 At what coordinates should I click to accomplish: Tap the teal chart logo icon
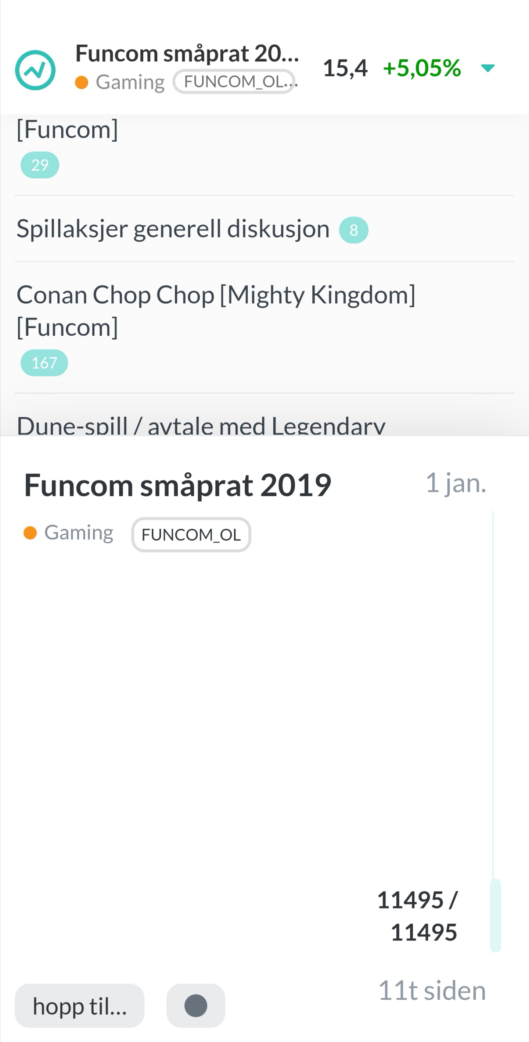(35, 70)
